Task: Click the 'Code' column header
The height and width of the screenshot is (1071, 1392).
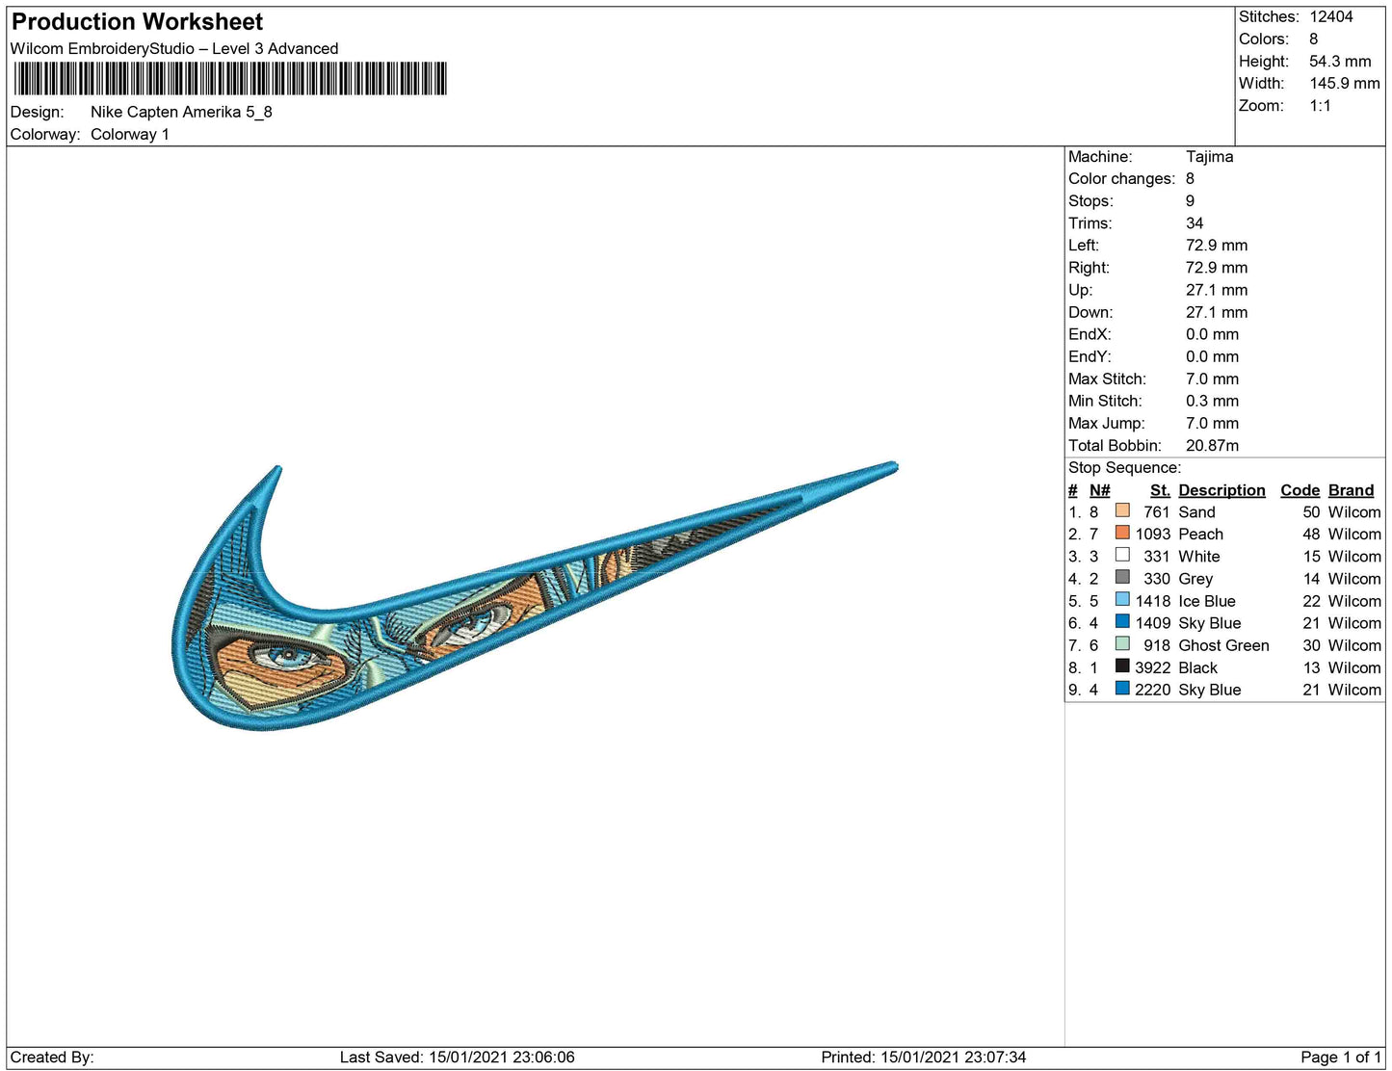Action: coord(1300,489)
